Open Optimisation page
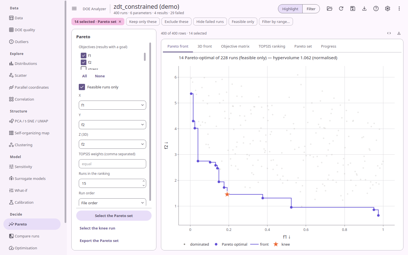The height and width of the screenshot is (255, 408). pyautogui.click(x=32, y=248)
